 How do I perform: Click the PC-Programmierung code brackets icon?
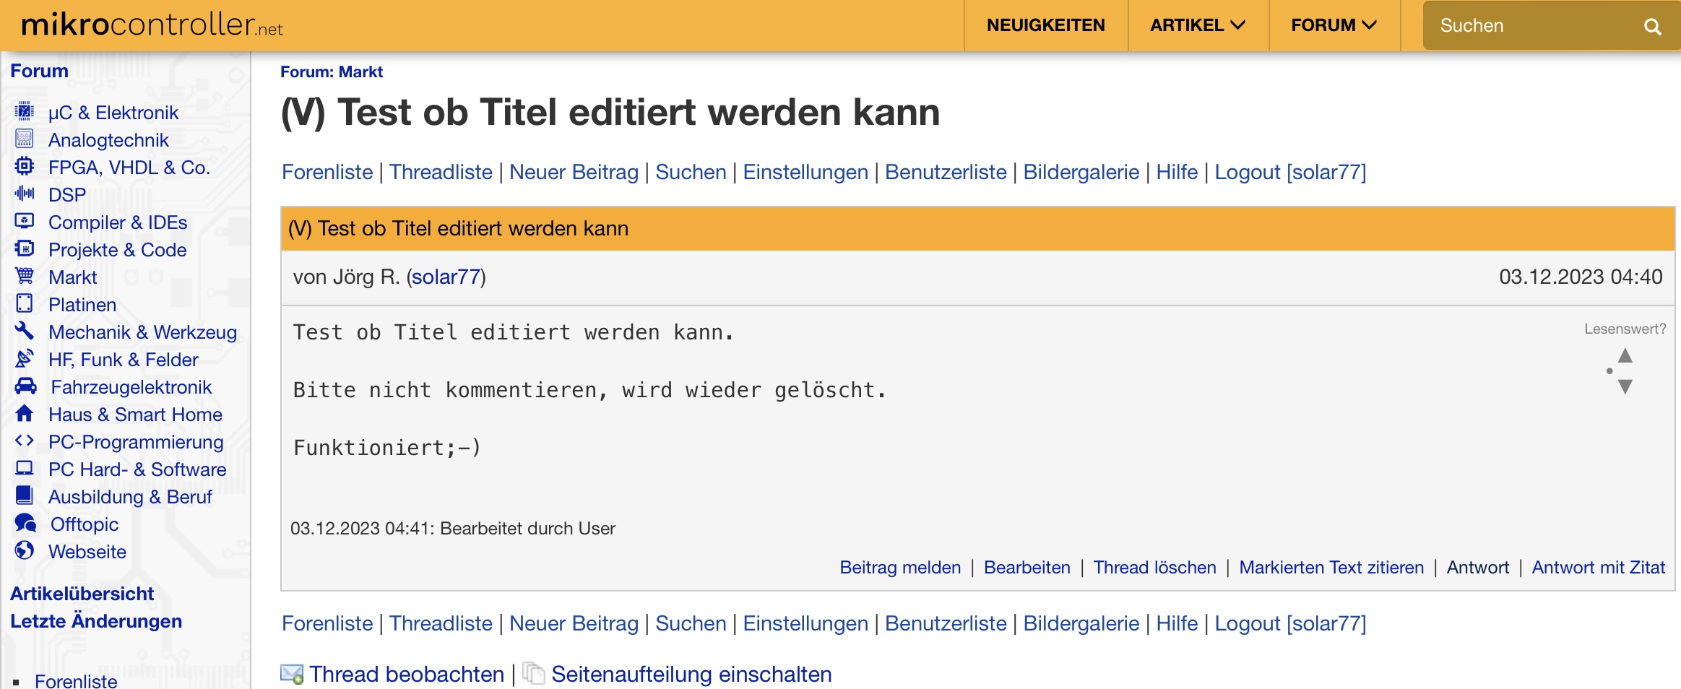pyautogui.click(x=25, y=441)
